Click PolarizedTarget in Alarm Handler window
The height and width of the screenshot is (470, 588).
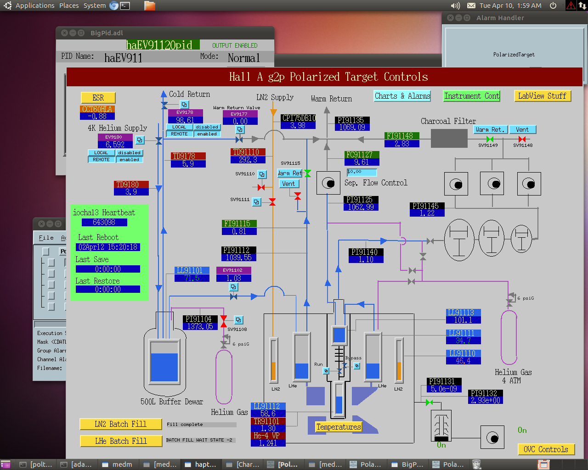point(514,55)
